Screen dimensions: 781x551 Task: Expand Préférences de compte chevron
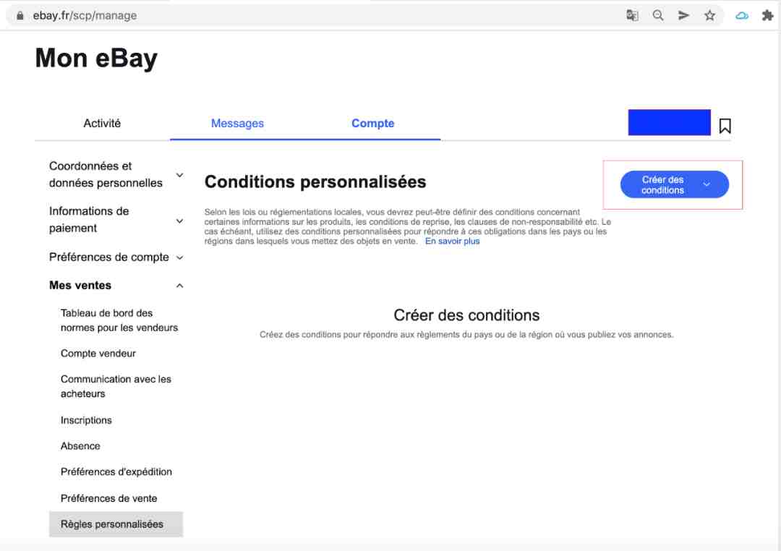(180, 257)
